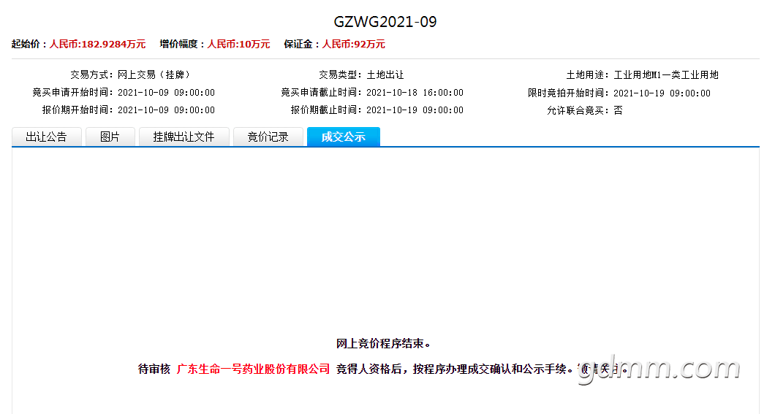View the 竞价记录 tab
Viewport: 775px width, 414px height.
click(268, 137)
